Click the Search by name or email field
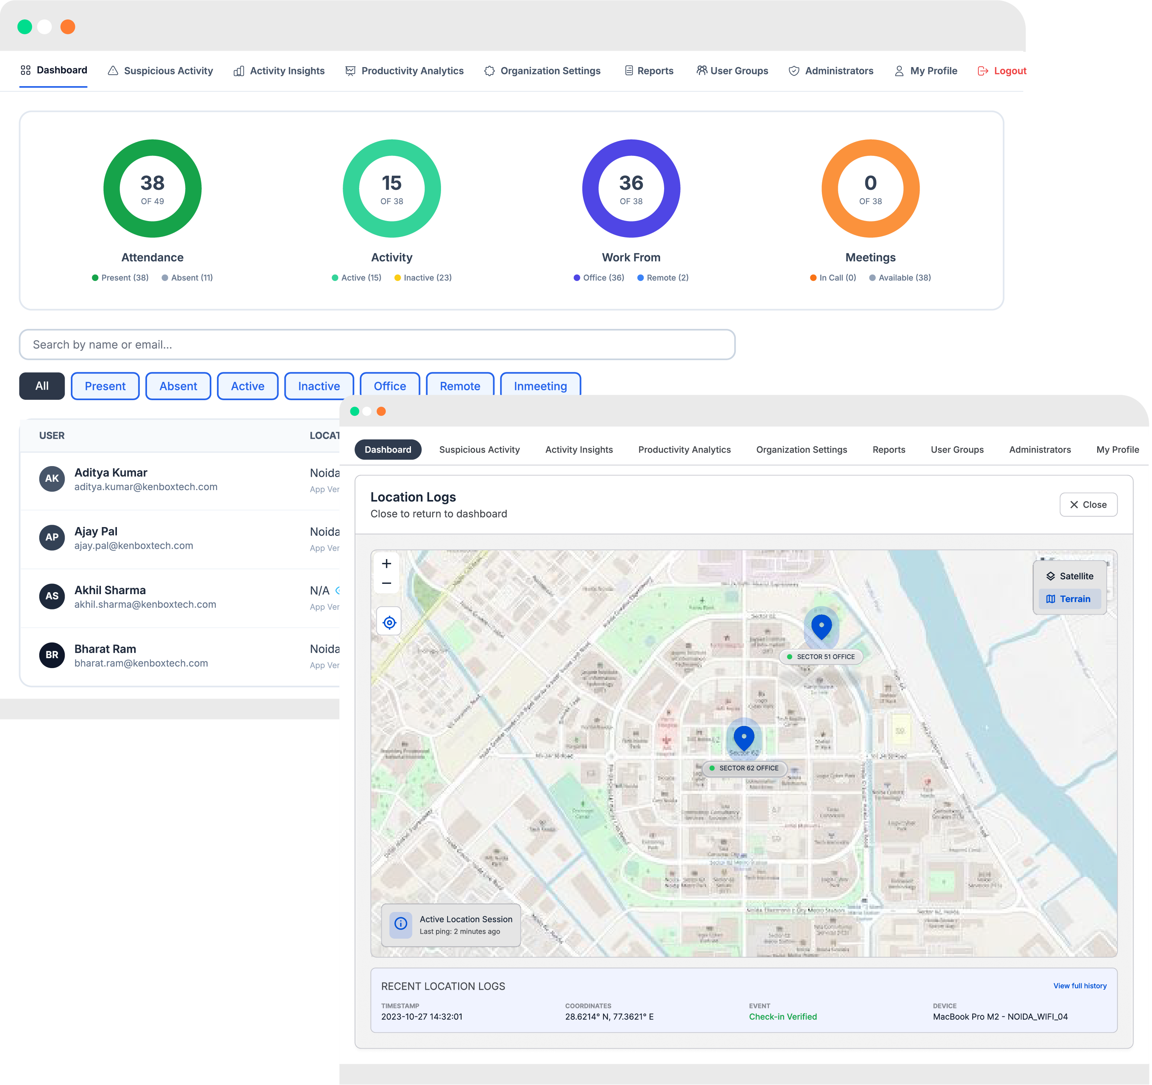 tap(377, 345)
